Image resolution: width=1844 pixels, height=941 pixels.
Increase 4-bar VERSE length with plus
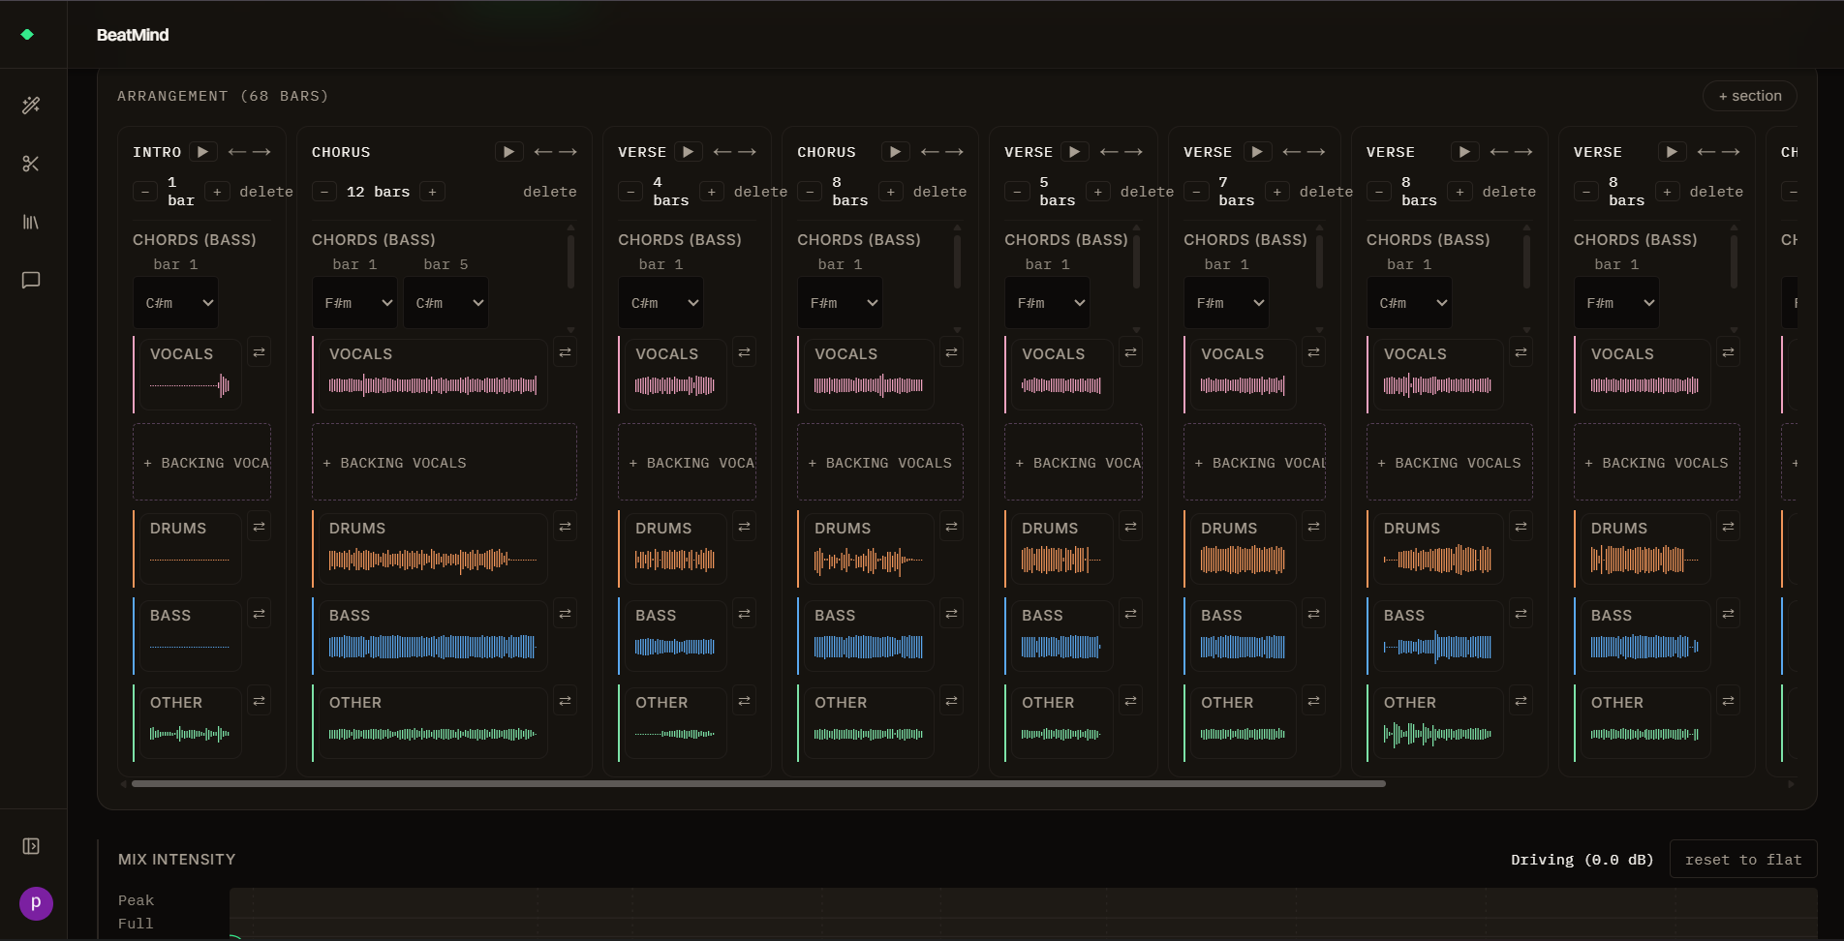point(711,192)
